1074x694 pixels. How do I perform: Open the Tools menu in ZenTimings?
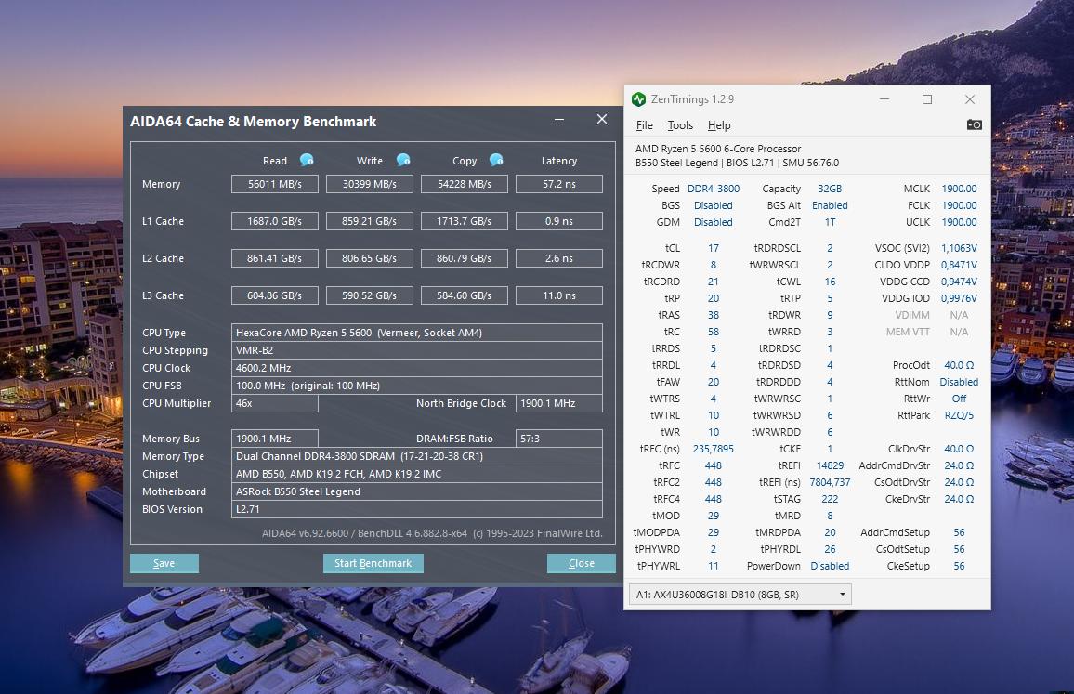click(680, 125)
